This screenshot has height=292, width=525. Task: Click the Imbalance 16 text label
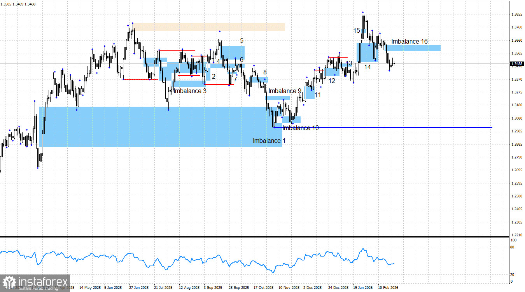(409, 42)
